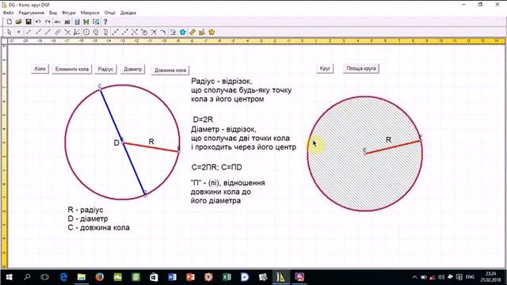Click the text 'Радіус - відрізок,'
The image size is (507, 285).
pyautogui.click(x=222, y=81)
